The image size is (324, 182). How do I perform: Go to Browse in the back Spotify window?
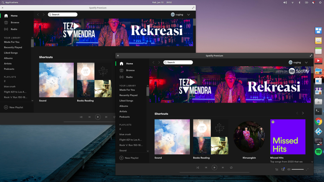(x=15, y=22)
